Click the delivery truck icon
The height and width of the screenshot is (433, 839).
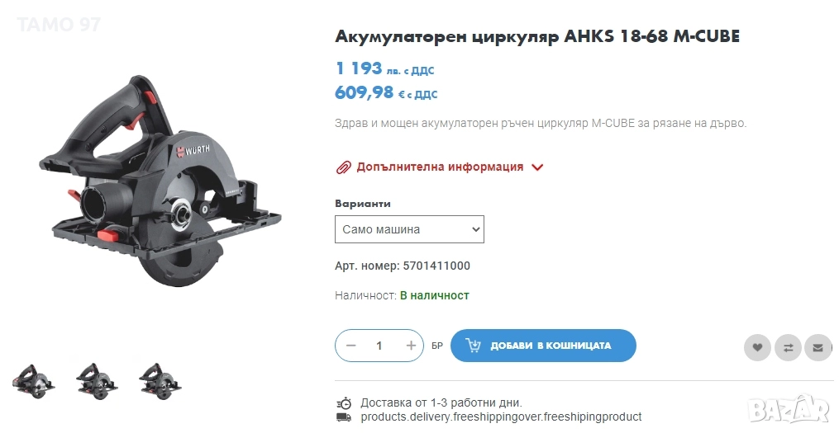click(344, 417)
